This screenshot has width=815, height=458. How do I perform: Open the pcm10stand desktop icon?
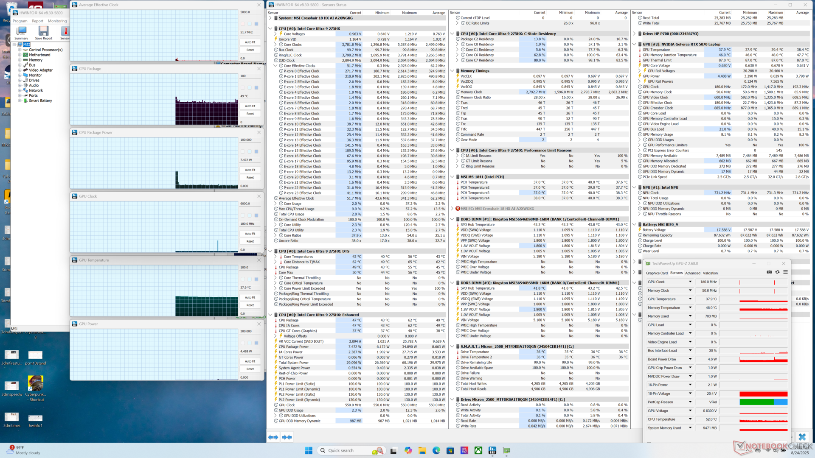pos(35,357)
